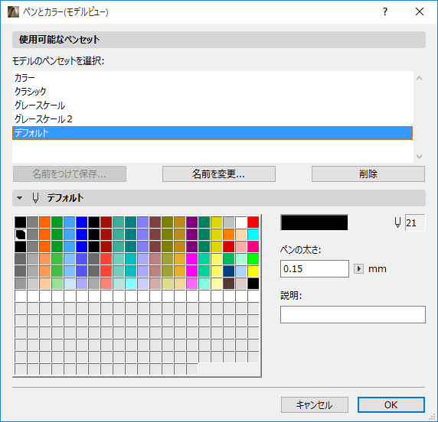Select the hot pink swatch ending third row
This screenshot has width=438, height=422.
coord(253,247)
